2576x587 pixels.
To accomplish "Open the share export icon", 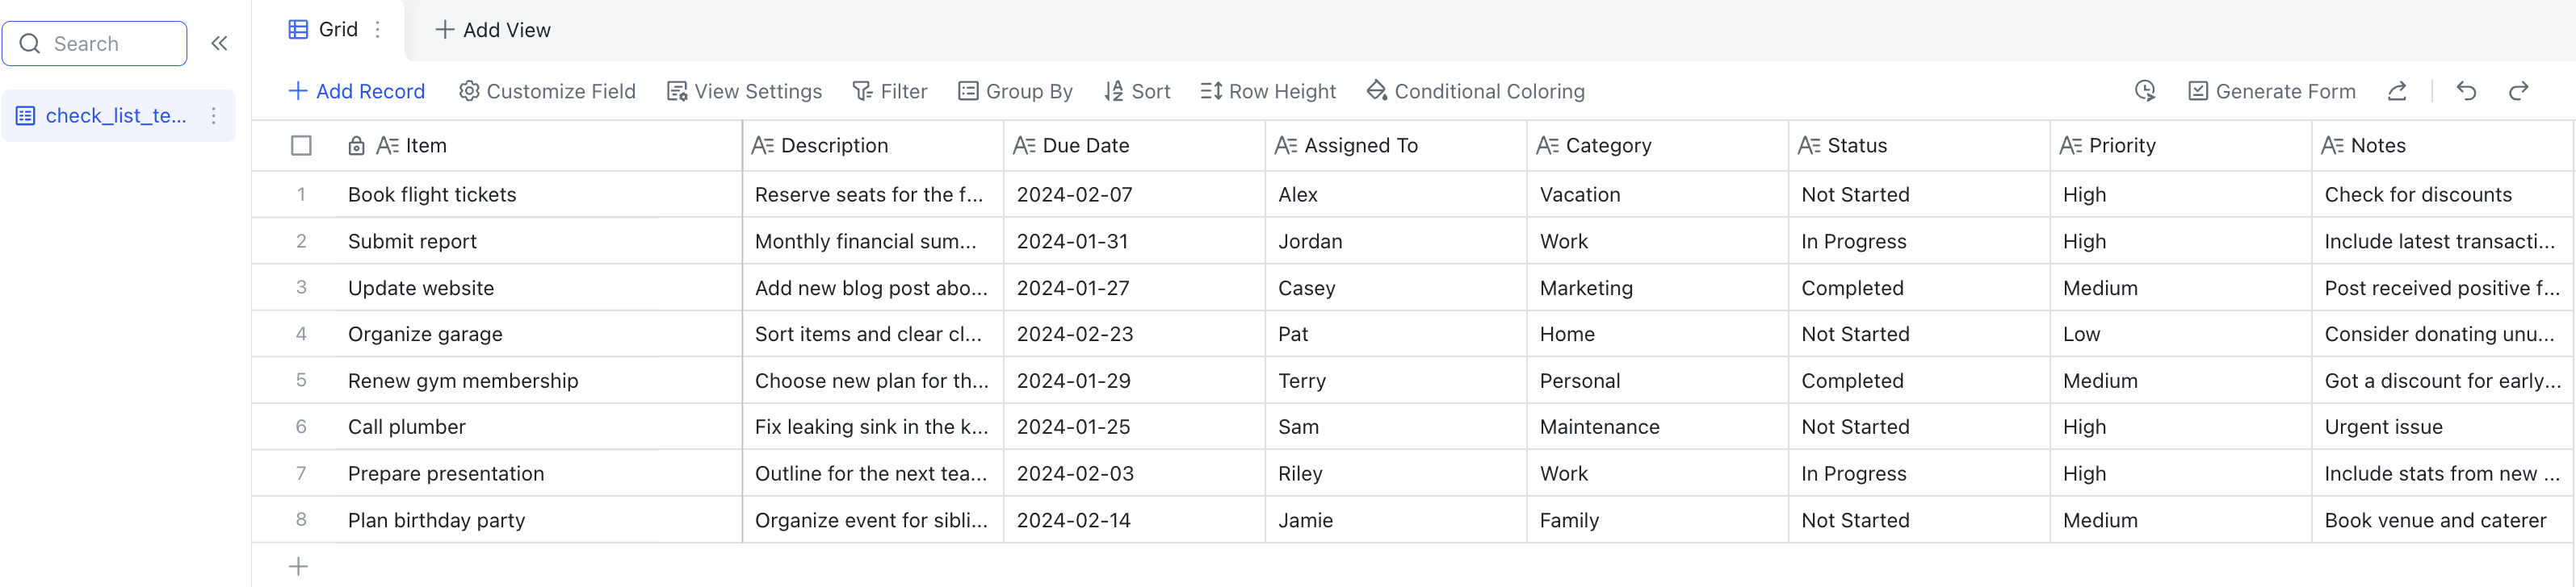I will coord(2397,91).
